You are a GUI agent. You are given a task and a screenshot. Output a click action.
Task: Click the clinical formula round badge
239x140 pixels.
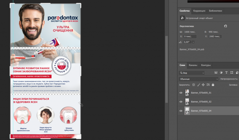pos(61,66)
